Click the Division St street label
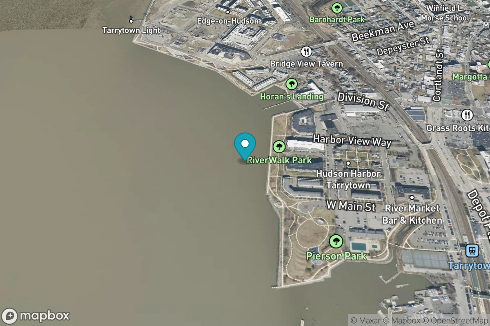The image size is (490, 326). click(363, 101)
